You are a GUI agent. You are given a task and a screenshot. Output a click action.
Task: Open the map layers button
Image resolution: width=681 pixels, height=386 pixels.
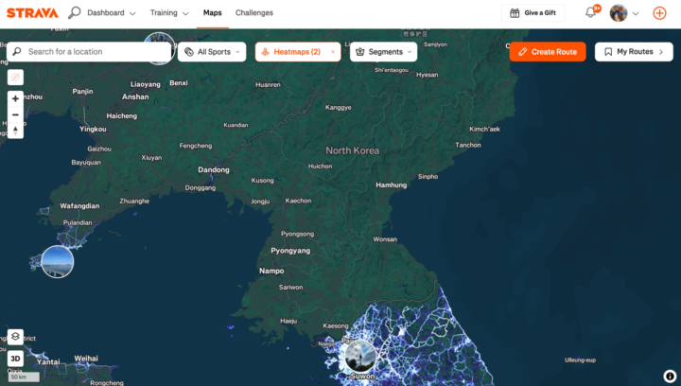click(x=15, y=337)
